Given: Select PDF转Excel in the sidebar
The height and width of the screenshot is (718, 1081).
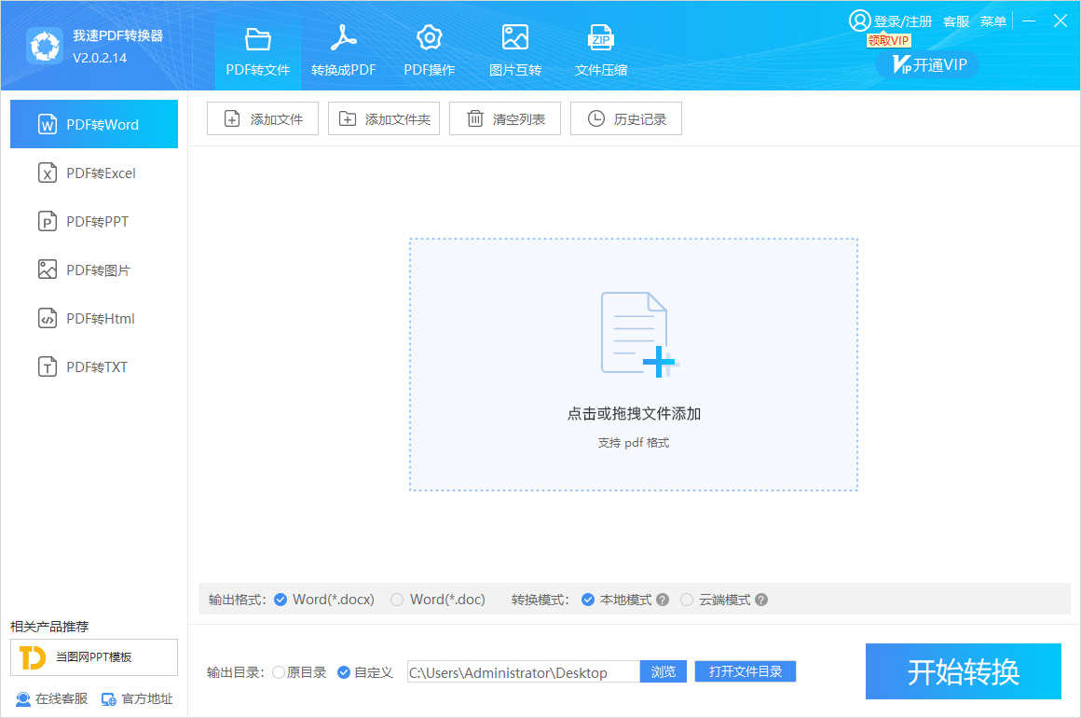Looking at the screenshot, I should 93,173.
